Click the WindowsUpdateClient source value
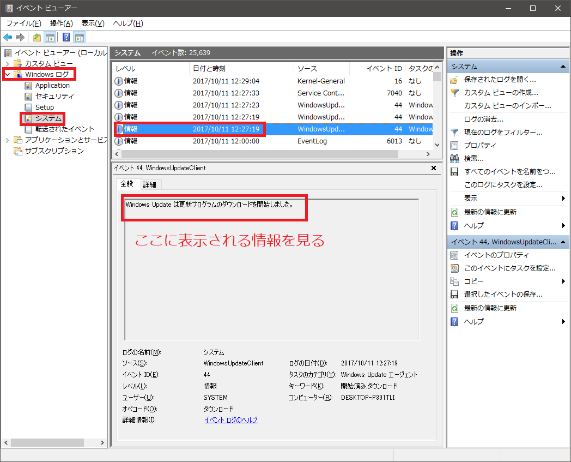Viewport: 571px width, 462px height. coord(233,363)
